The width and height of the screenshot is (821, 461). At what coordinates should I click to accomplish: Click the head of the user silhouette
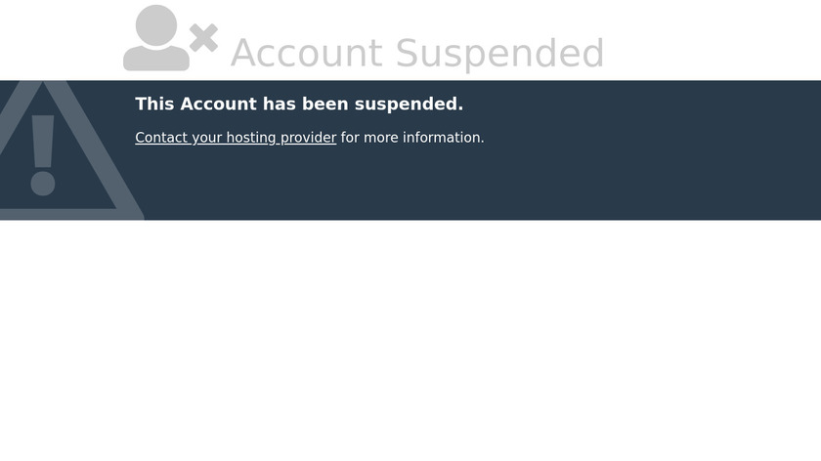tap(156, 23)
